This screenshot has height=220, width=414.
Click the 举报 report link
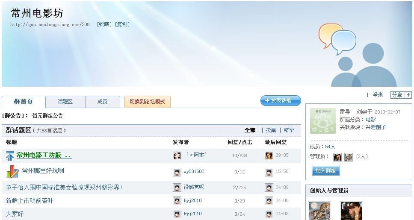click(377, 95)
